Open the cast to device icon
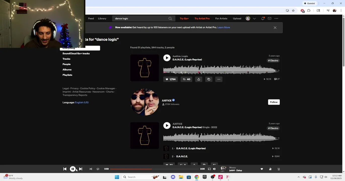 pos(209,169)
